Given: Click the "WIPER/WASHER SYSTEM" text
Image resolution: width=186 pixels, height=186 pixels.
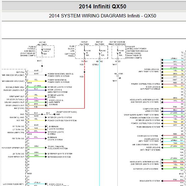Looking at the screenshot, I should (59, 157).
